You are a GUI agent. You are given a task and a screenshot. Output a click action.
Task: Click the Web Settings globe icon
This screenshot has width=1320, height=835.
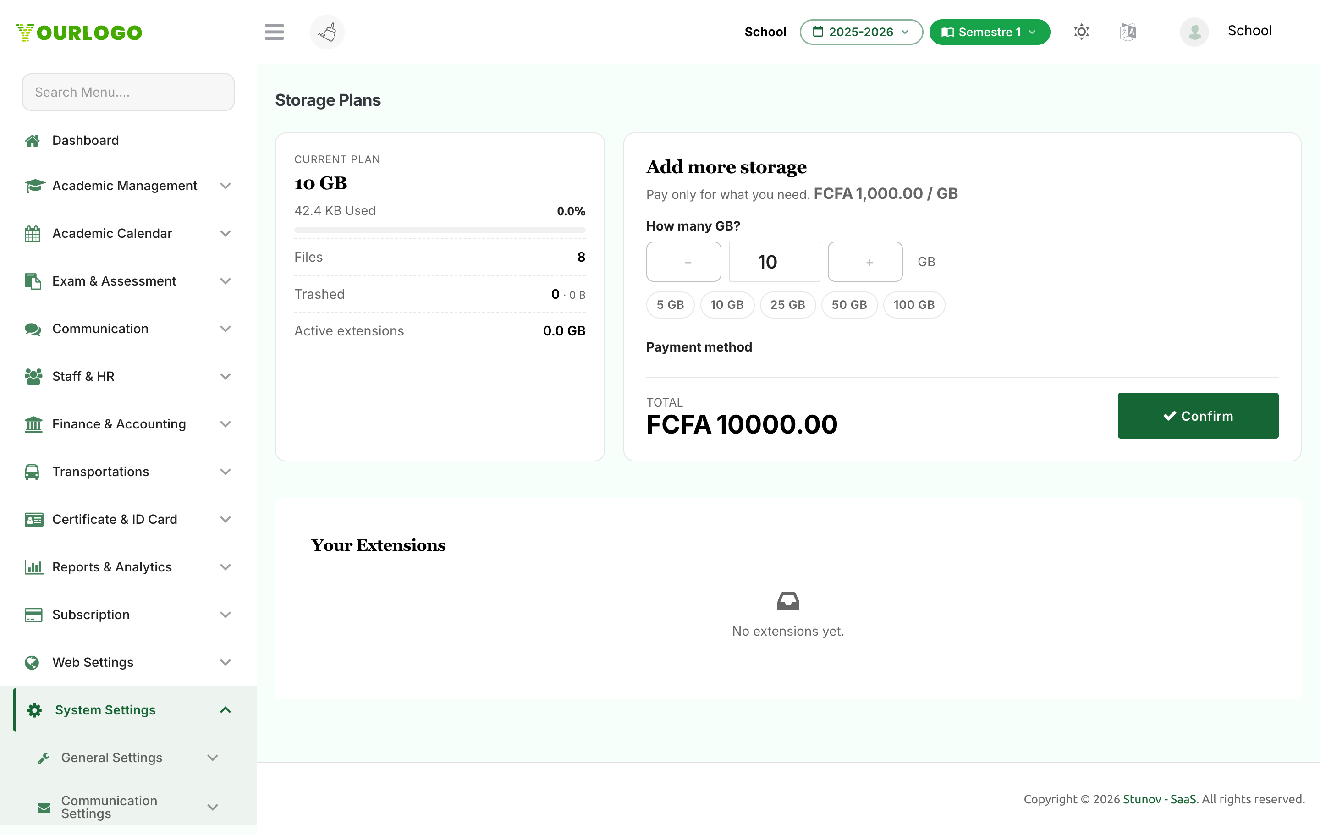click(32, 663)
